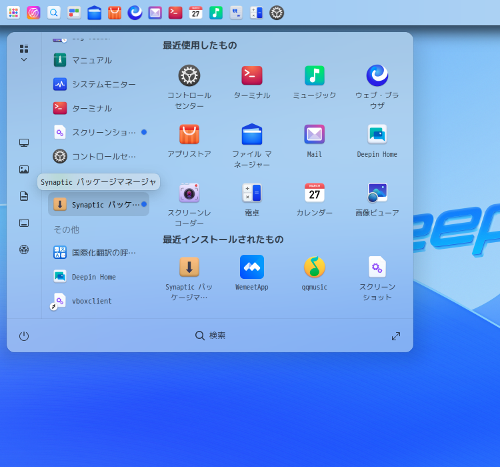The width and height of the screenshot is (500, 467).
Task: Click the 検索 search field
Action: [x=211, y=336]
